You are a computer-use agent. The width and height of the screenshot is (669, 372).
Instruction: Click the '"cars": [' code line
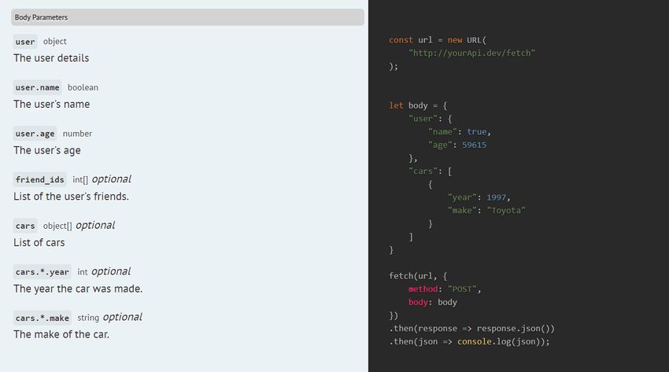tap(430, 171)
